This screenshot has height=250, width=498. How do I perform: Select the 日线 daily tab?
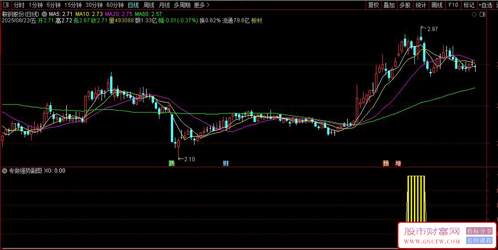133,5
